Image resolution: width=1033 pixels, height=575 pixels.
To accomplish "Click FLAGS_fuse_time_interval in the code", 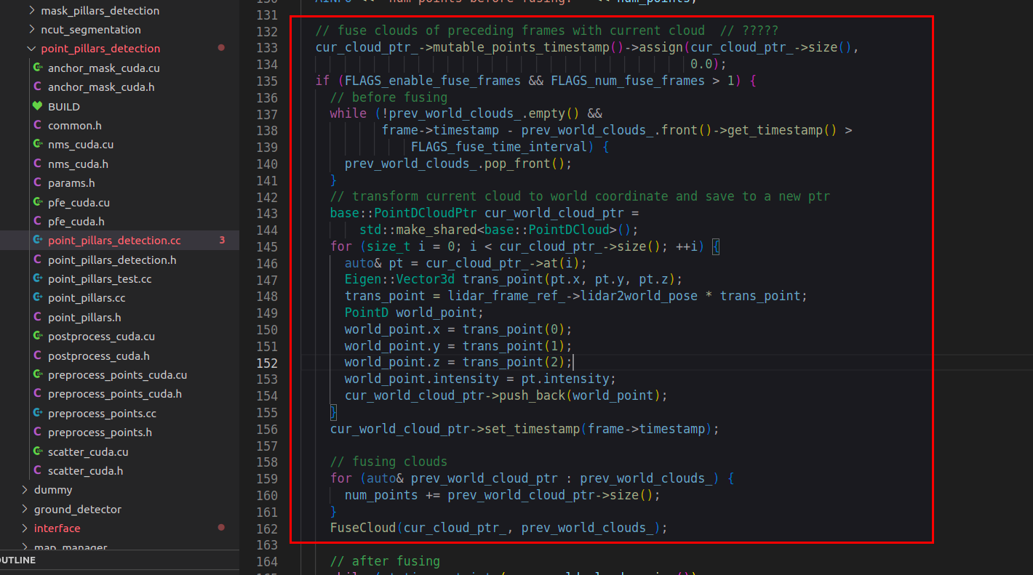I will coord(499,147).
